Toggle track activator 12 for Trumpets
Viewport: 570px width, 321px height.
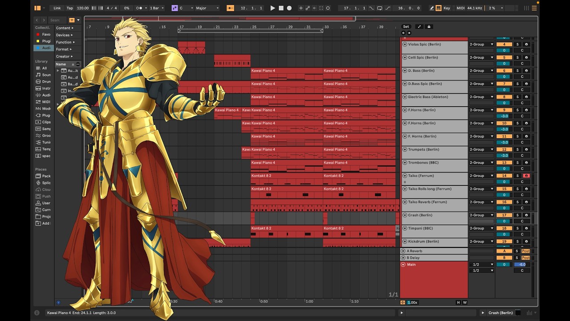pyautogui.click(x=504, y=150)
